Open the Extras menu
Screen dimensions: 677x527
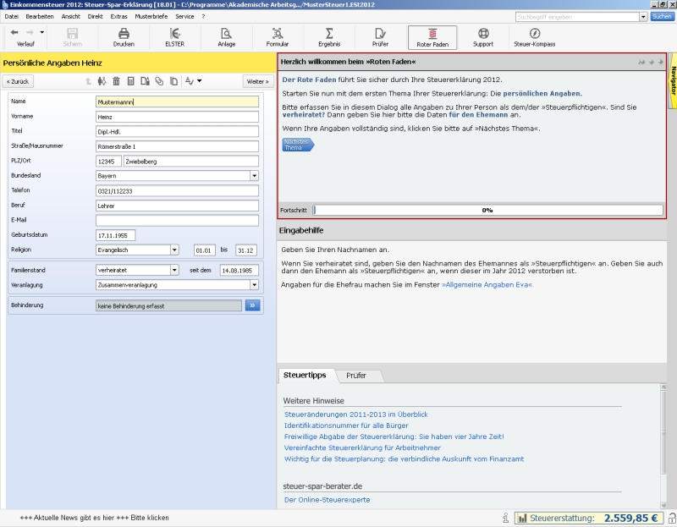118,16
